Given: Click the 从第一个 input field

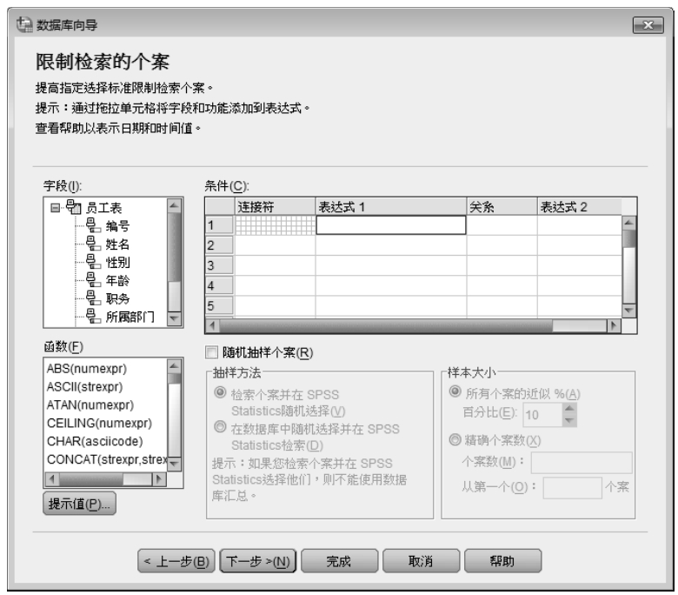Looking at the screenshot, I should 573,488.
